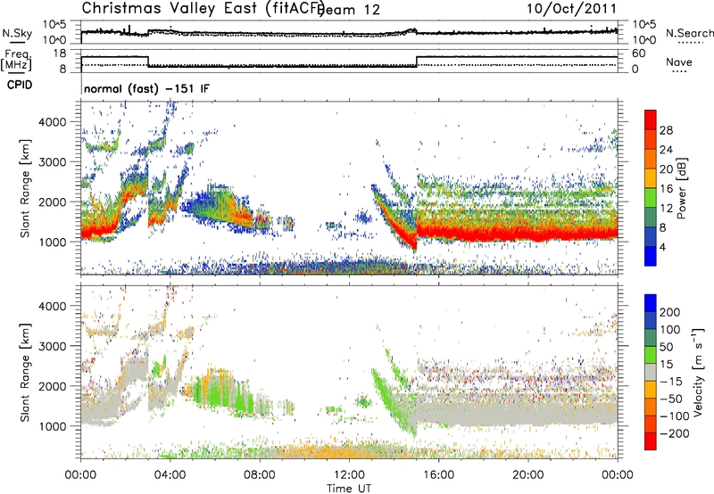
Task: Click the "60" Nave tick label
Action: pos(638,54)
